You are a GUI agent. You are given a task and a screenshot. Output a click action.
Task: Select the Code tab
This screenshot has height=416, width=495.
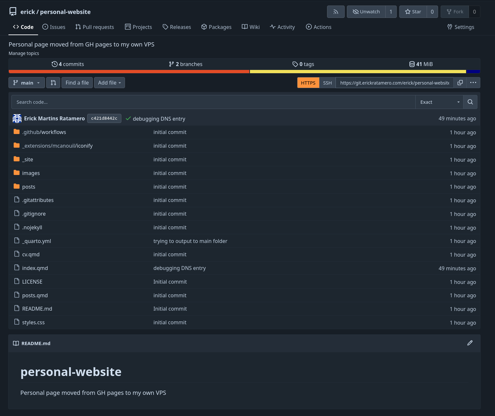(x=23, y=27)
